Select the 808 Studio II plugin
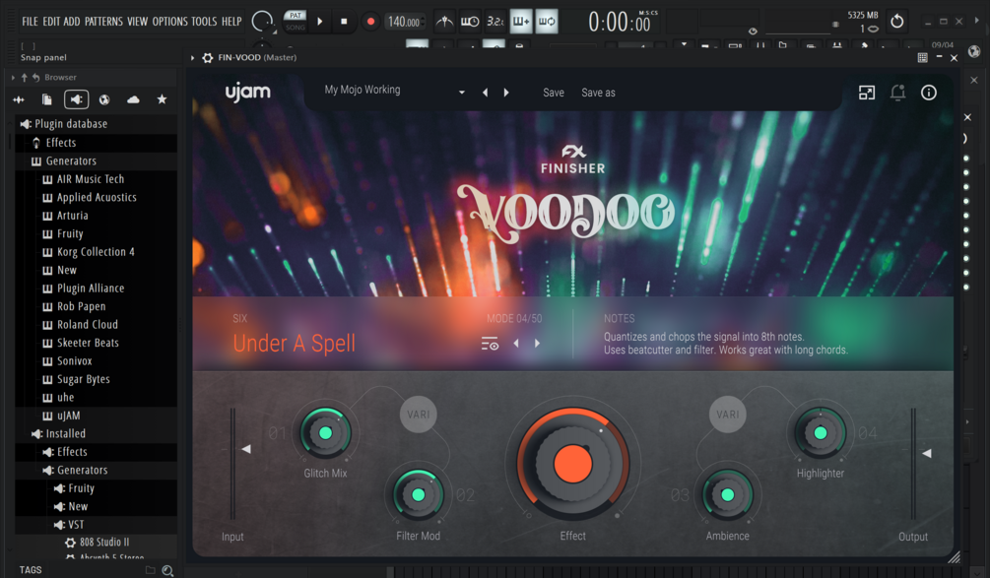 tap(98, 542)
